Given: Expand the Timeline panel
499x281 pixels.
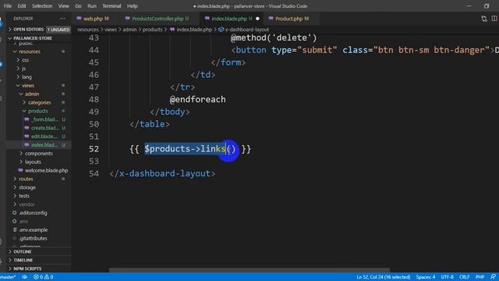Looking at the screenshot, I should click(x=39, y=260).
